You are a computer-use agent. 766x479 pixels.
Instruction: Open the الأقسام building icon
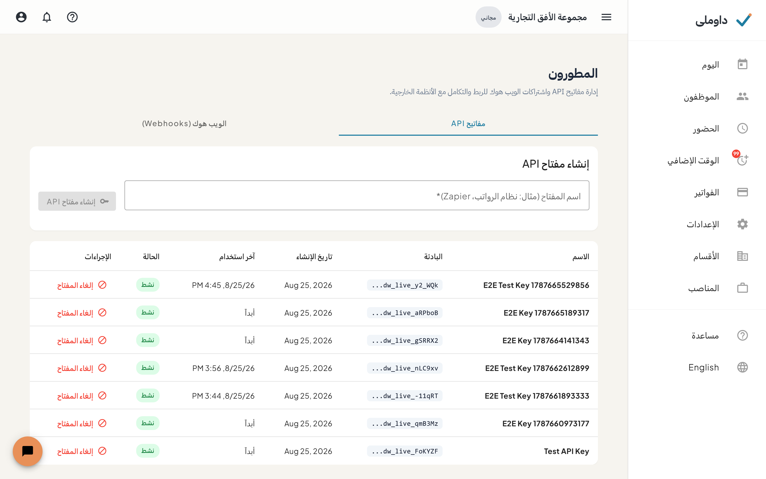click(x=742, y=256)
